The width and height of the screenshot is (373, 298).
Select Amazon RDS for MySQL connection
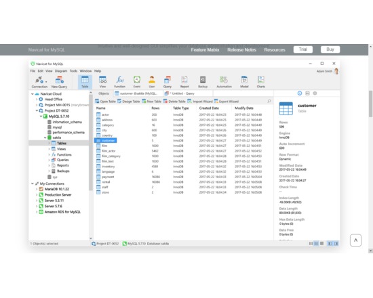coord(60,212)
